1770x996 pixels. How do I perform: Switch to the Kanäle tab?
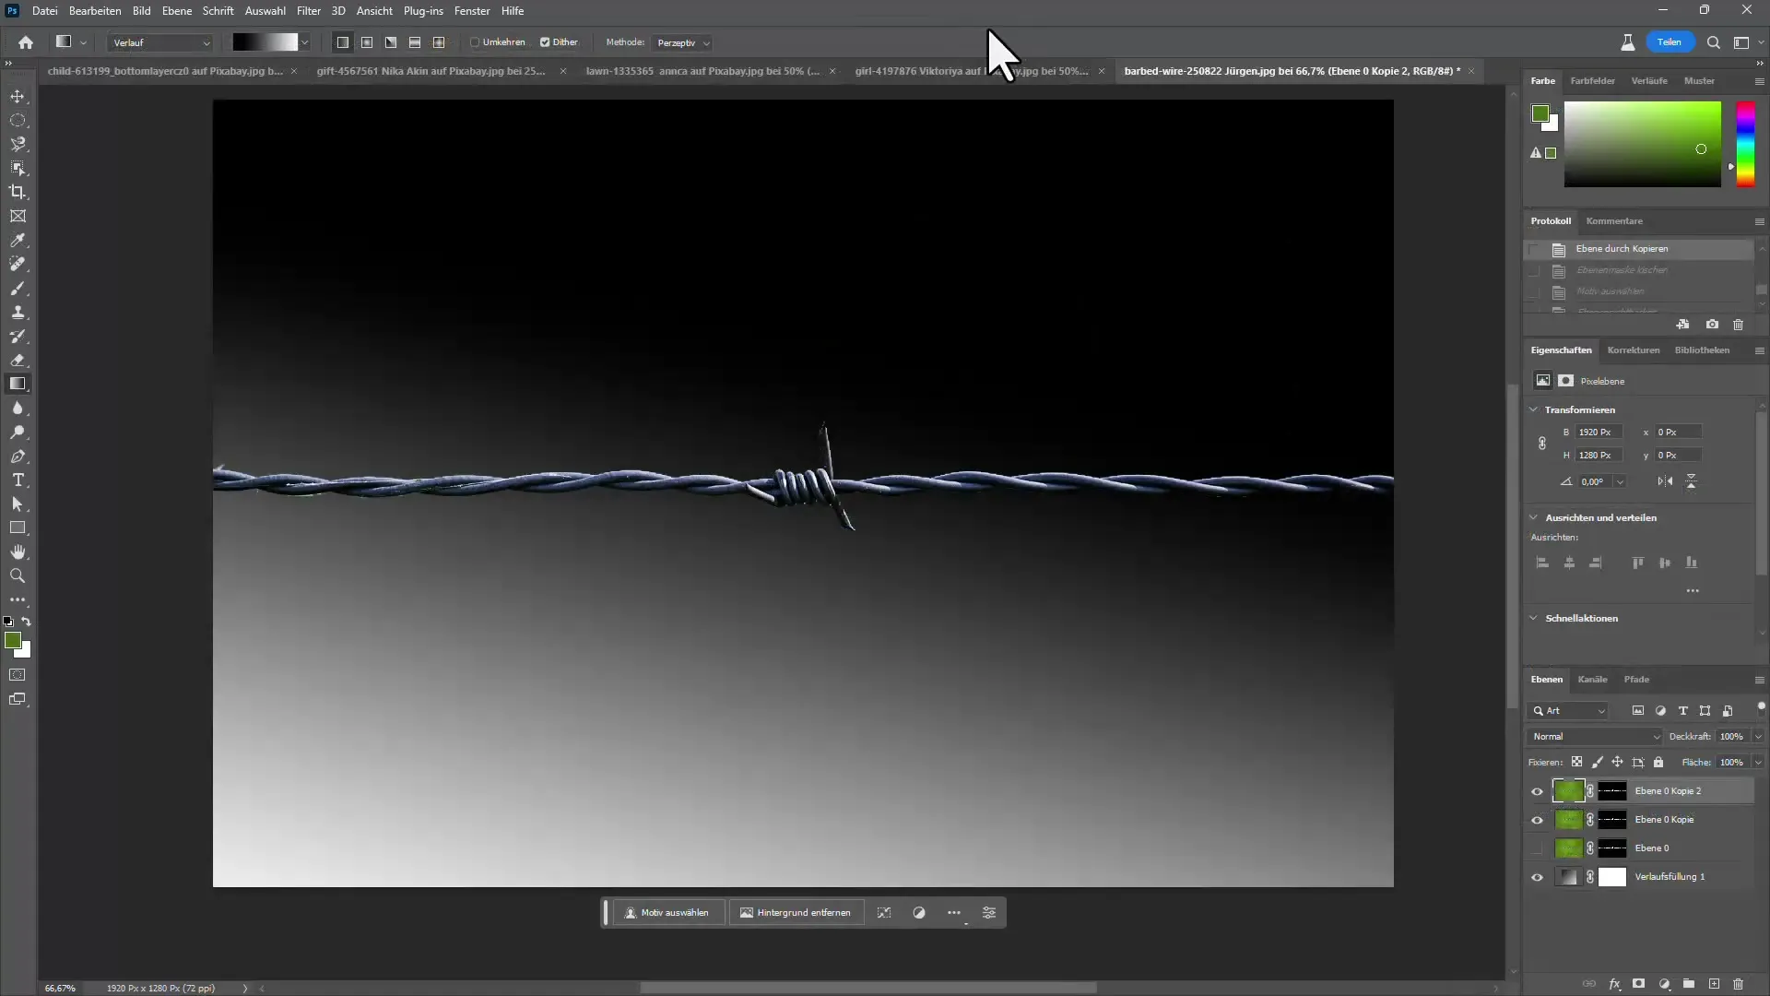pos(1592,680)
